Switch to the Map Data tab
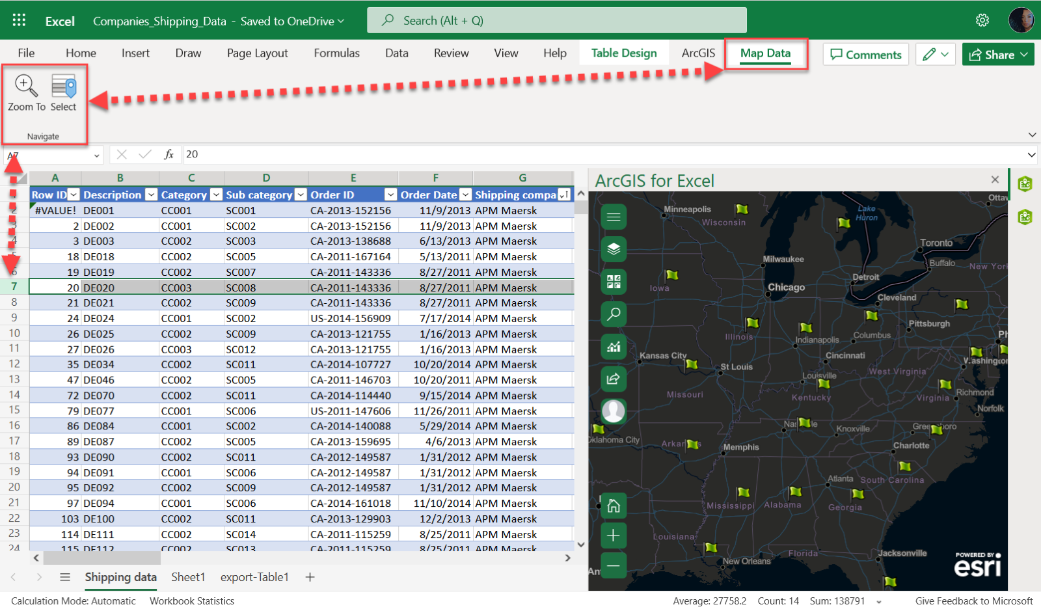 (x=765, y=54)
